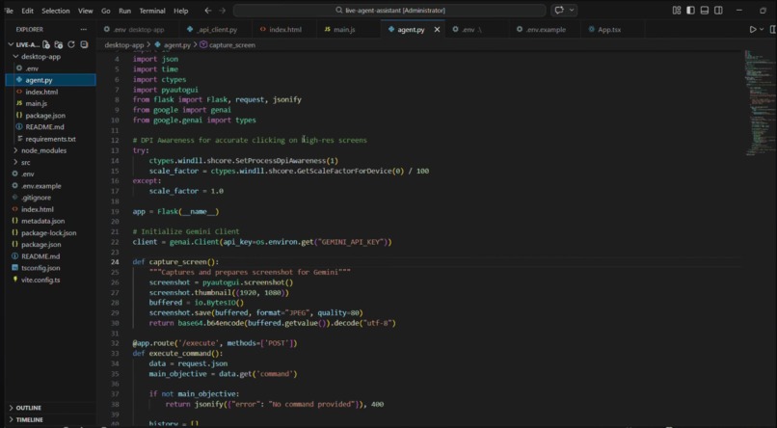This screenshot has width=777, height=428.
Task: Open the View menu
Action: [86, 11]
